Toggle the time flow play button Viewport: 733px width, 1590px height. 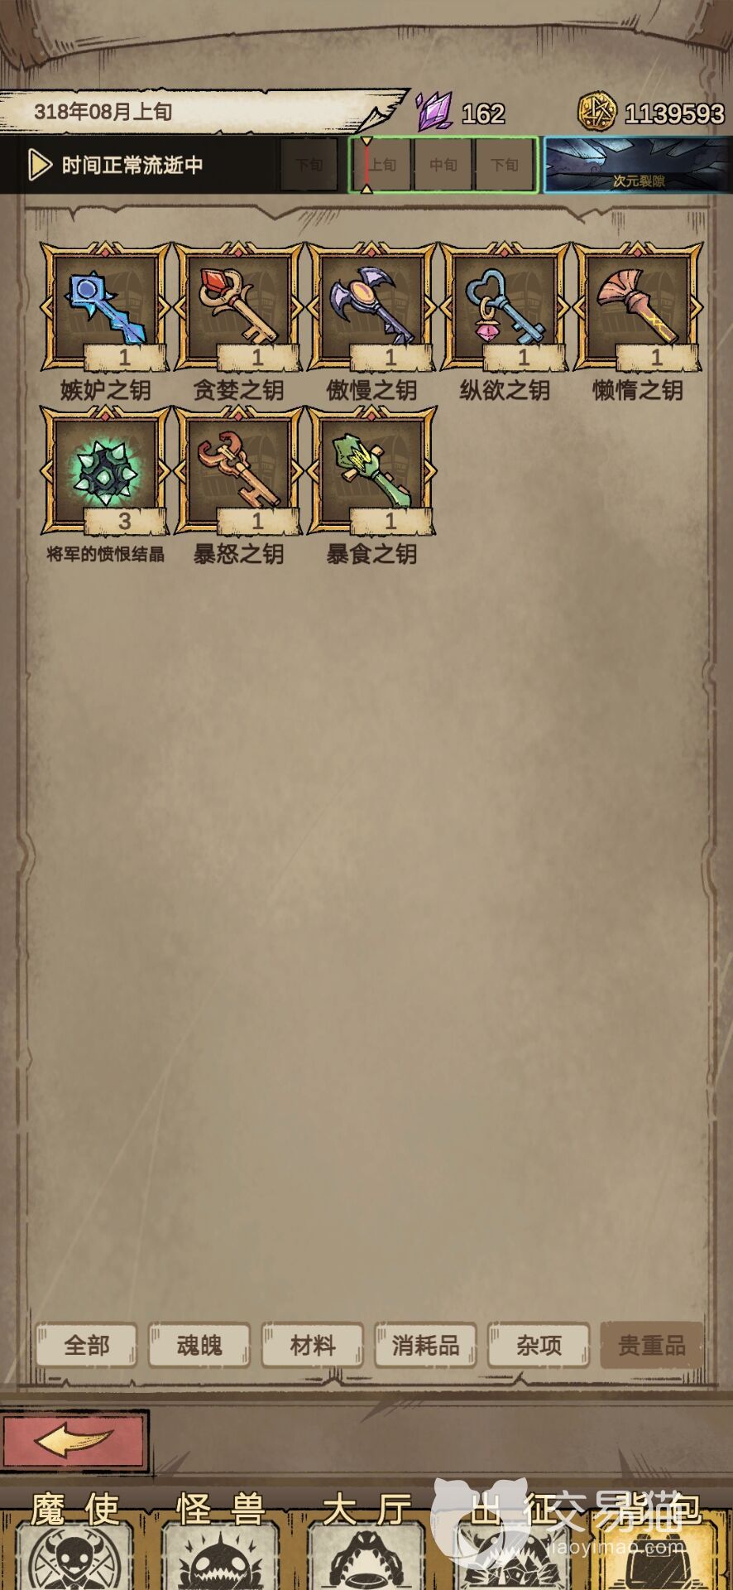(39, 165)
